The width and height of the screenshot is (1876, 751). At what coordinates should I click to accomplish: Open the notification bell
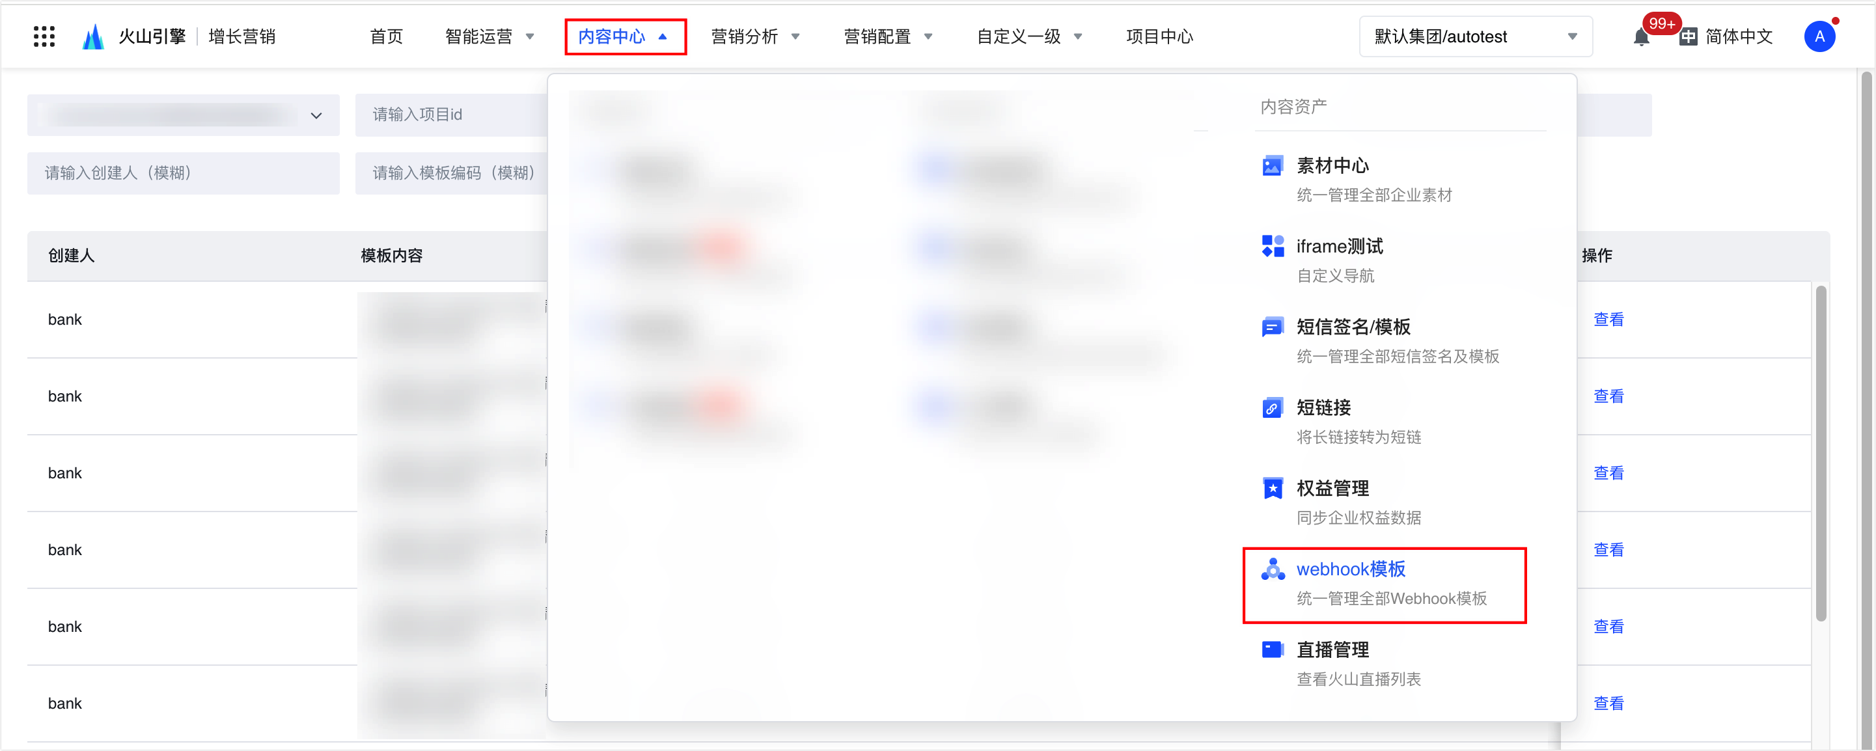(1642, 36)
